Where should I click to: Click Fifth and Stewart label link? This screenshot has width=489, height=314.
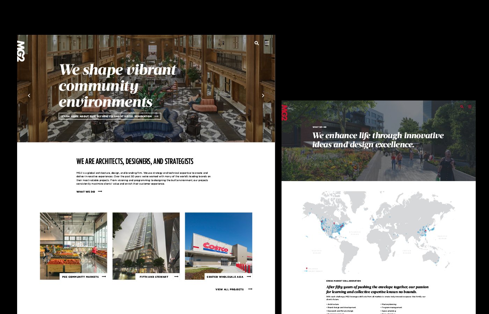[x=154, y=277]
